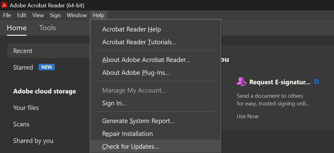
Task: Click the Request E-signatures pen icon
Action: 241,82
